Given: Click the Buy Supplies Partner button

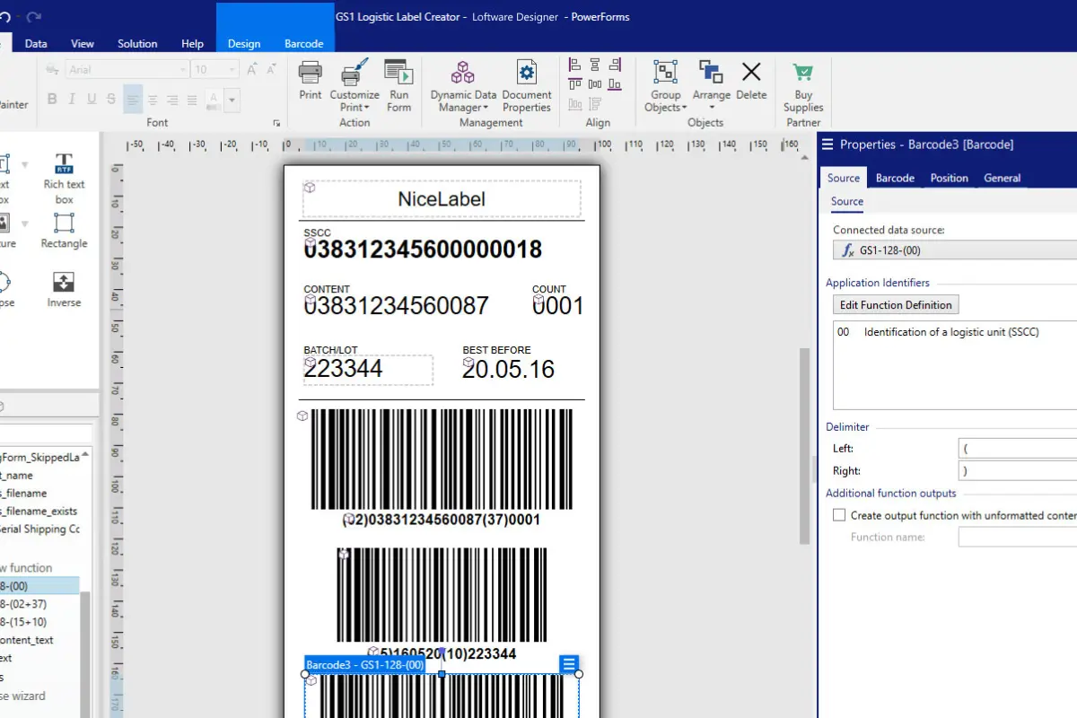Looking at the screenshot, I should [x=801, y=85].
